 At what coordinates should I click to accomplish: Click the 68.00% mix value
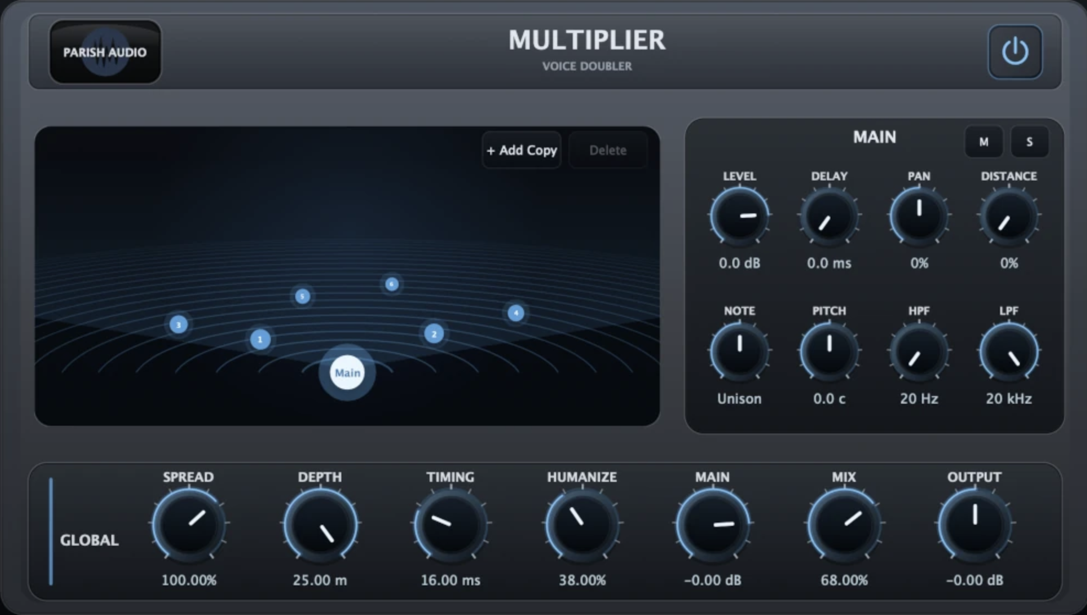point(844,580)
